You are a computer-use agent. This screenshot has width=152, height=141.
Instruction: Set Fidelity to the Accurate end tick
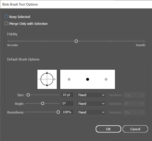(9, 41)
